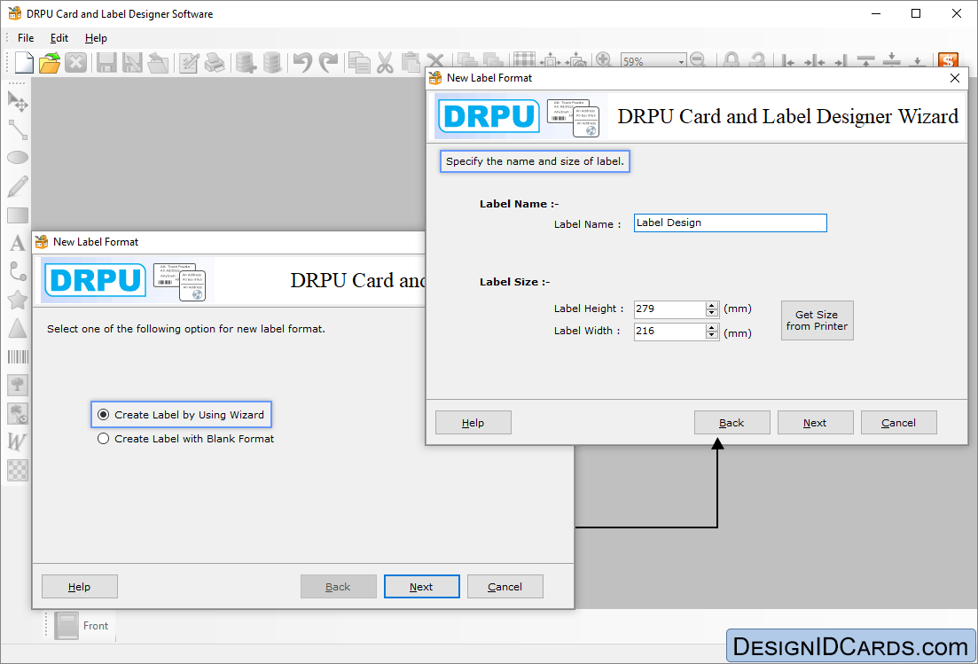
Task: Click Cancel in the label size wizard
Action: point(899,423)
